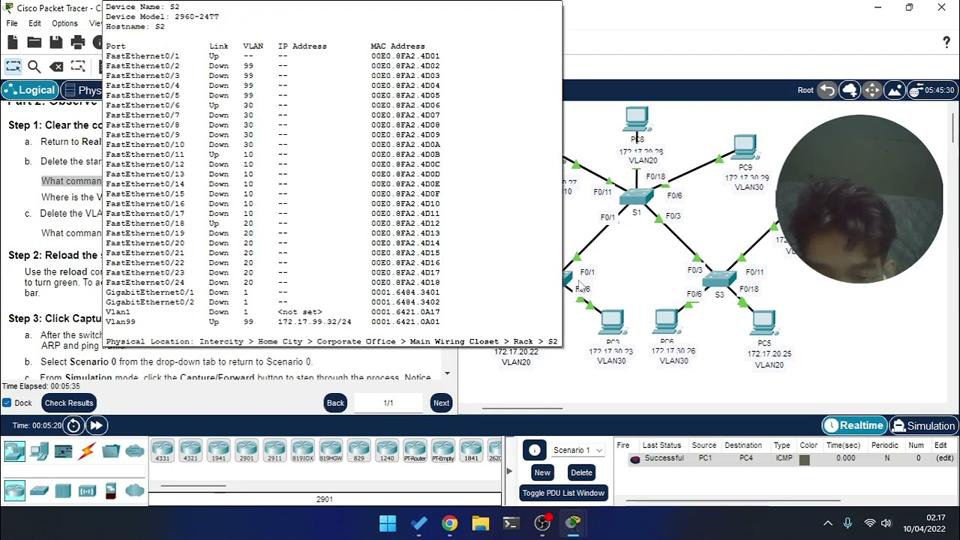Viewport: 960px width, 540px height.
Task: Select Security subcategory icon
Action: coord(111,491)
